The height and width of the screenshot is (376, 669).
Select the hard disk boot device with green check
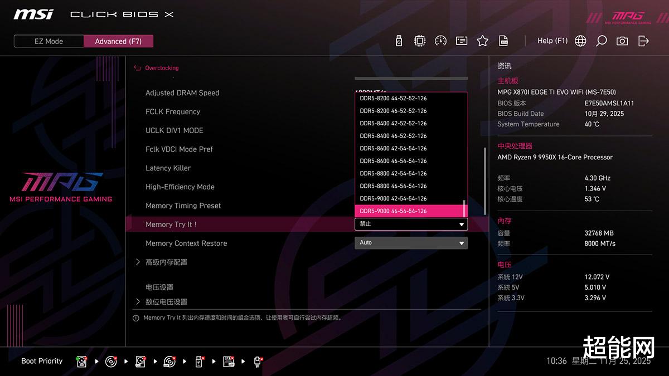82,362
